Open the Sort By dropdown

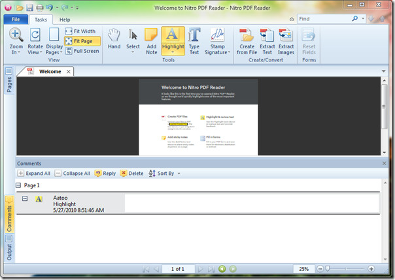click(164, 174)
